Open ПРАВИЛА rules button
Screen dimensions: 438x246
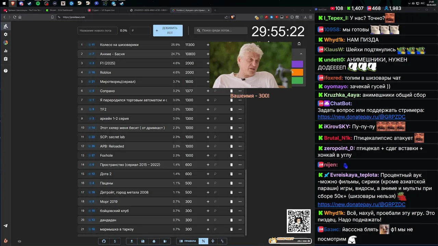[188, 241]
